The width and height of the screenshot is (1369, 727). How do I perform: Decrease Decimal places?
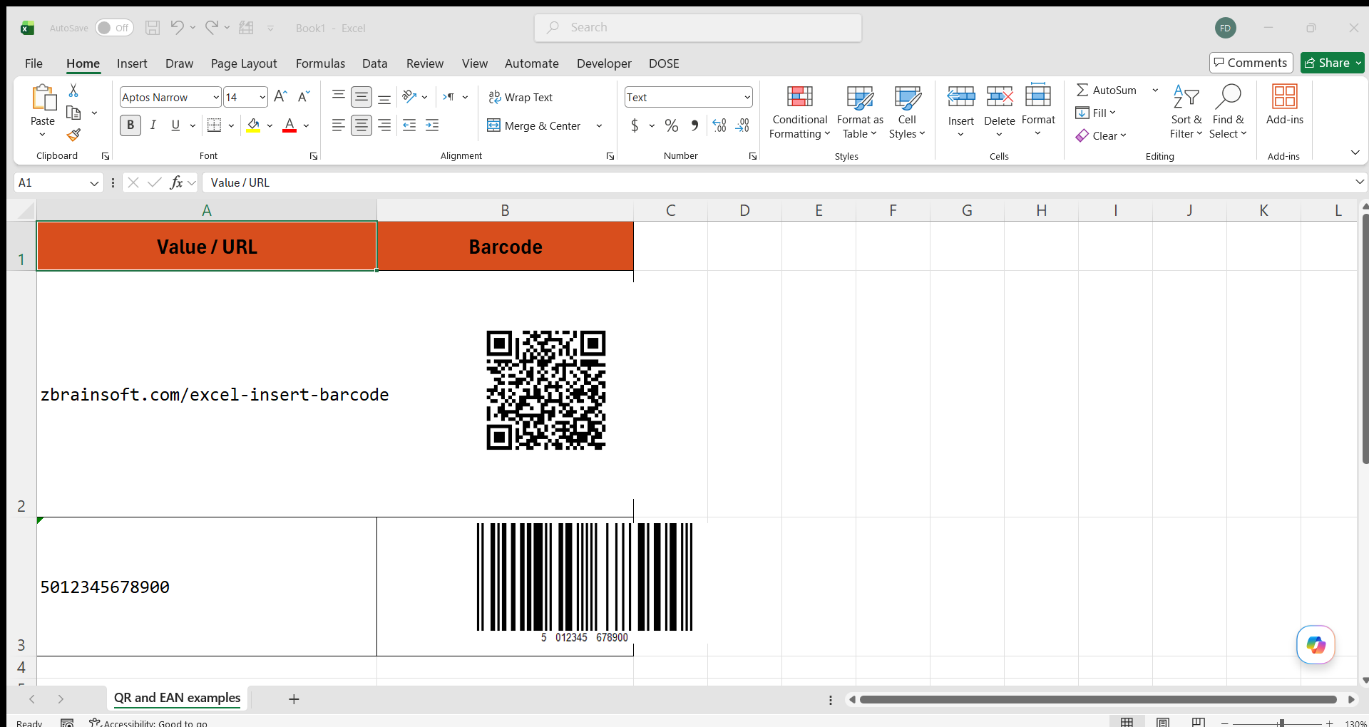tap(742, 125)
